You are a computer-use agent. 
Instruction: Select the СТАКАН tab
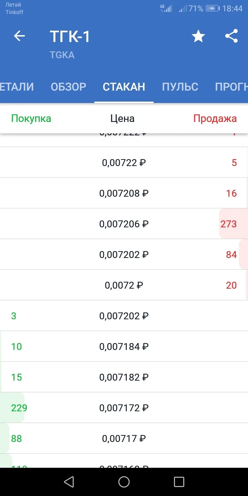pos(124,87)
